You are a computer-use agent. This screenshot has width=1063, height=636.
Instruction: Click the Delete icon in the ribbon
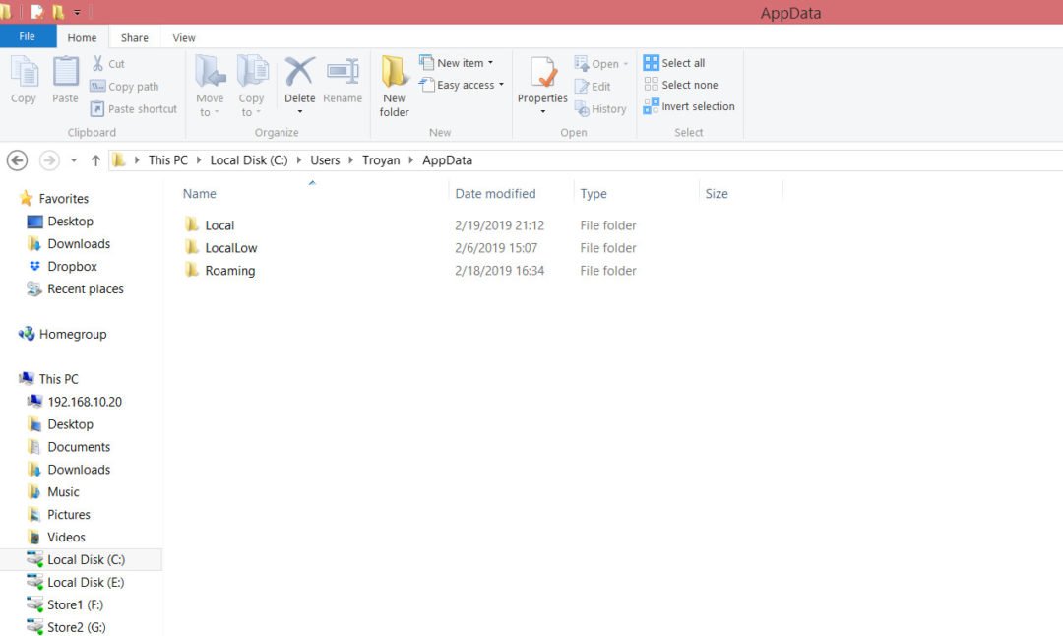point(299,84)
